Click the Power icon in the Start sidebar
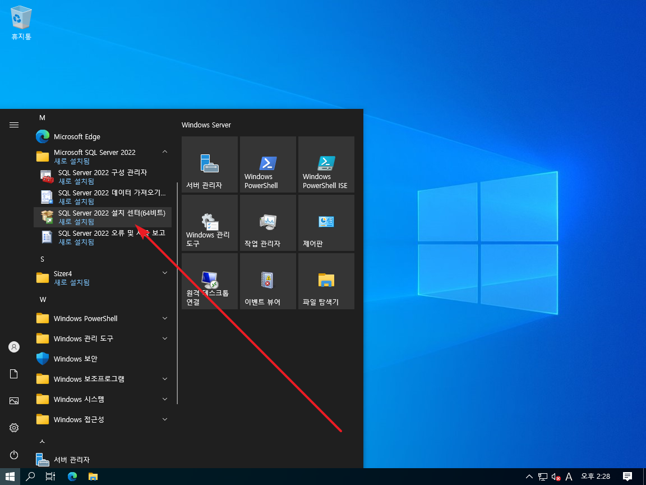This screenshot has height=485, width=646. click(x=14, y=455)
